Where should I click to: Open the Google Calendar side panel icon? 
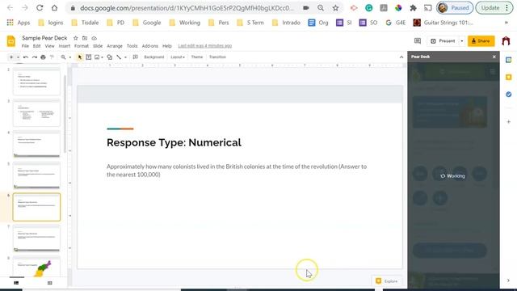pos(508,60)
